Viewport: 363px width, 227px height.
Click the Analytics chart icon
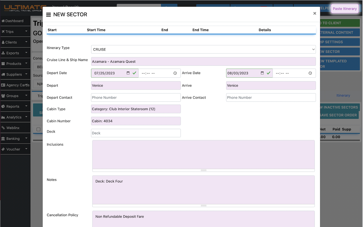pos(3,117)
